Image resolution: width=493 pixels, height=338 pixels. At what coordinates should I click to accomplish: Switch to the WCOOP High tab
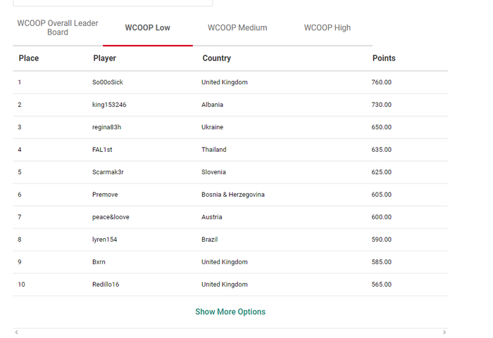pyautogui.click(x=327, y=28)
